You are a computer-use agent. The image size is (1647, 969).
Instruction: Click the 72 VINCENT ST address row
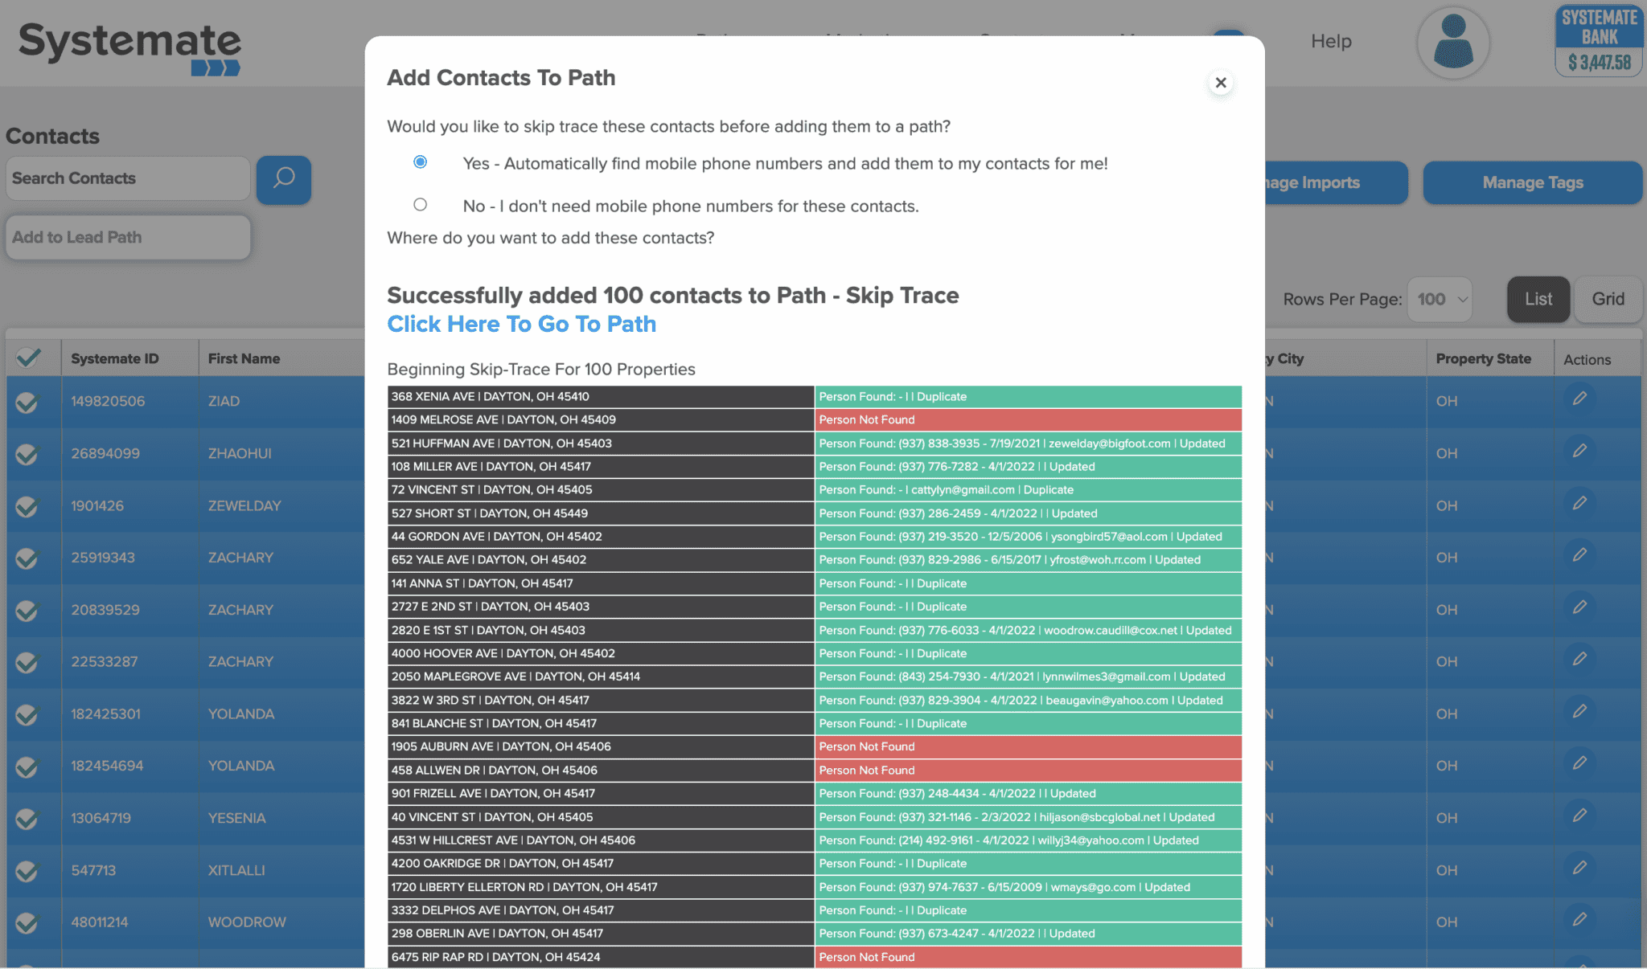[x=600, y=489]
